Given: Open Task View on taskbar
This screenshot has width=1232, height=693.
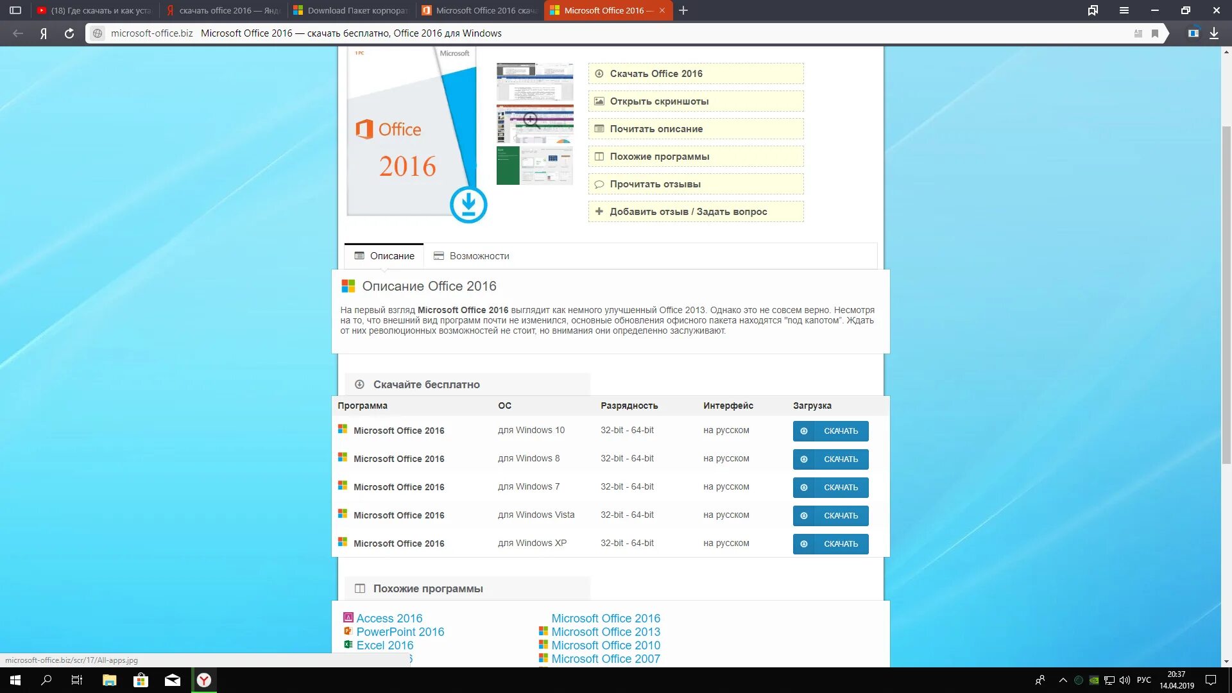Looking at the screenshot, I should [x=77, y=680].
